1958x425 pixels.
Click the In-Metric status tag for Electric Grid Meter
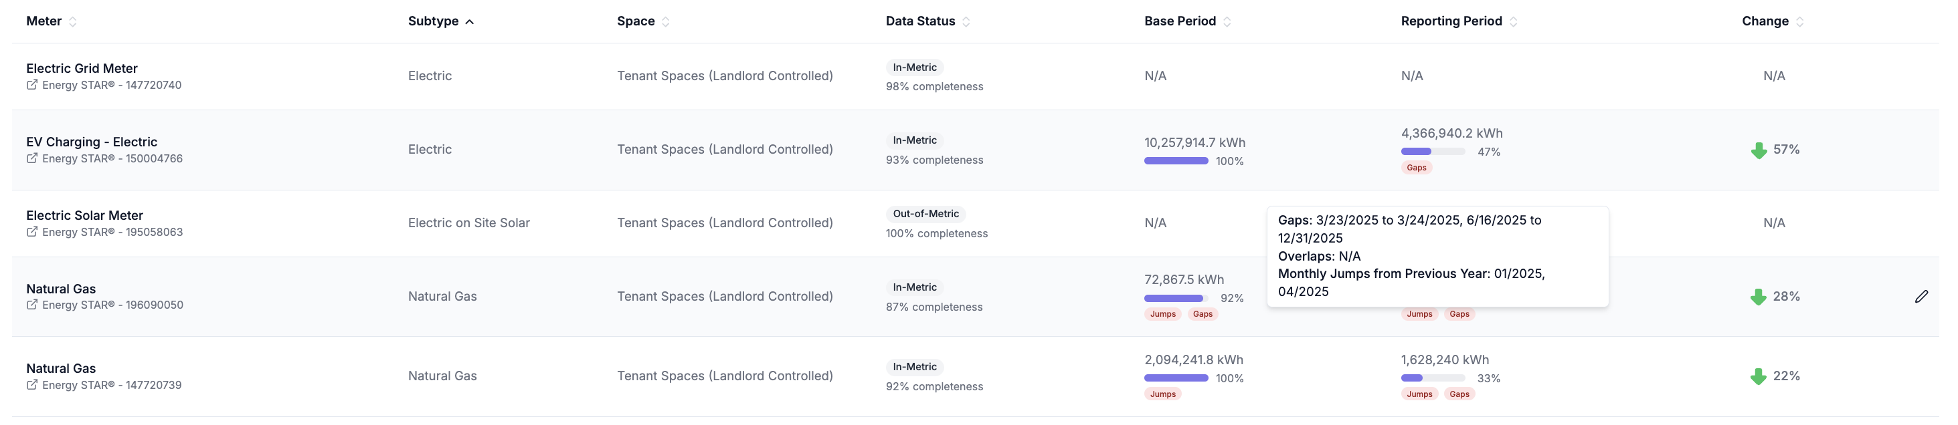pyautogui.click(x=914, y=67)
